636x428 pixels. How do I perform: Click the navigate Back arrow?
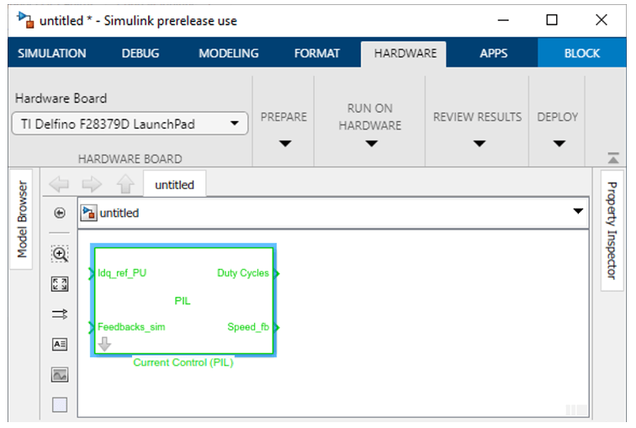[59, 184]
